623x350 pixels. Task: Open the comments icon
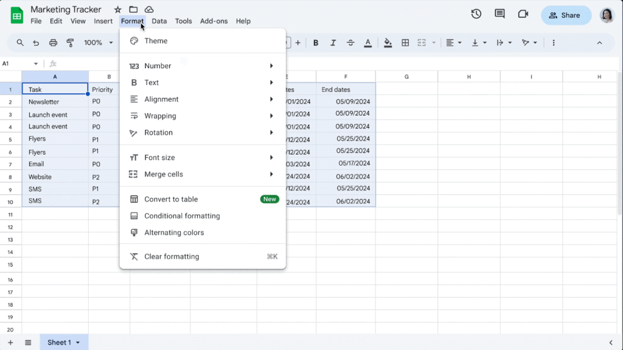[x=499, y=15]
